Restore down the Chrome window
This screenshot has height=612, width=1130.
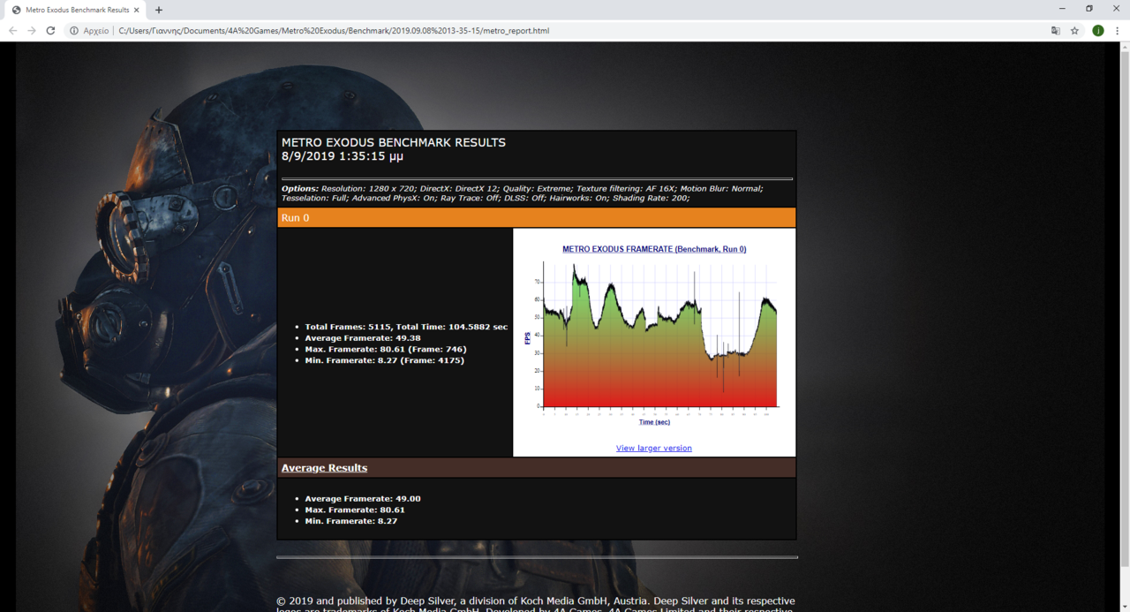pyautogui.click(x=1089, y=9)
